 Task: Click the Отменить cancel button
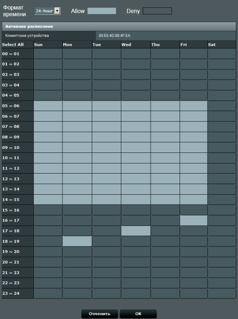99,314
